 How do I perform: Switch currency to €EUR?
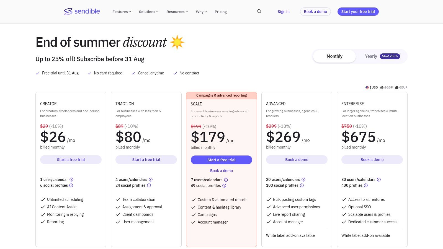[x=401, y=87]
